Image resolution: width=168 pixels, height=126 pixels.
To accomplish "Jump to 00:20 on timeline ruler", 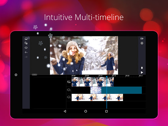I will 127,76.
